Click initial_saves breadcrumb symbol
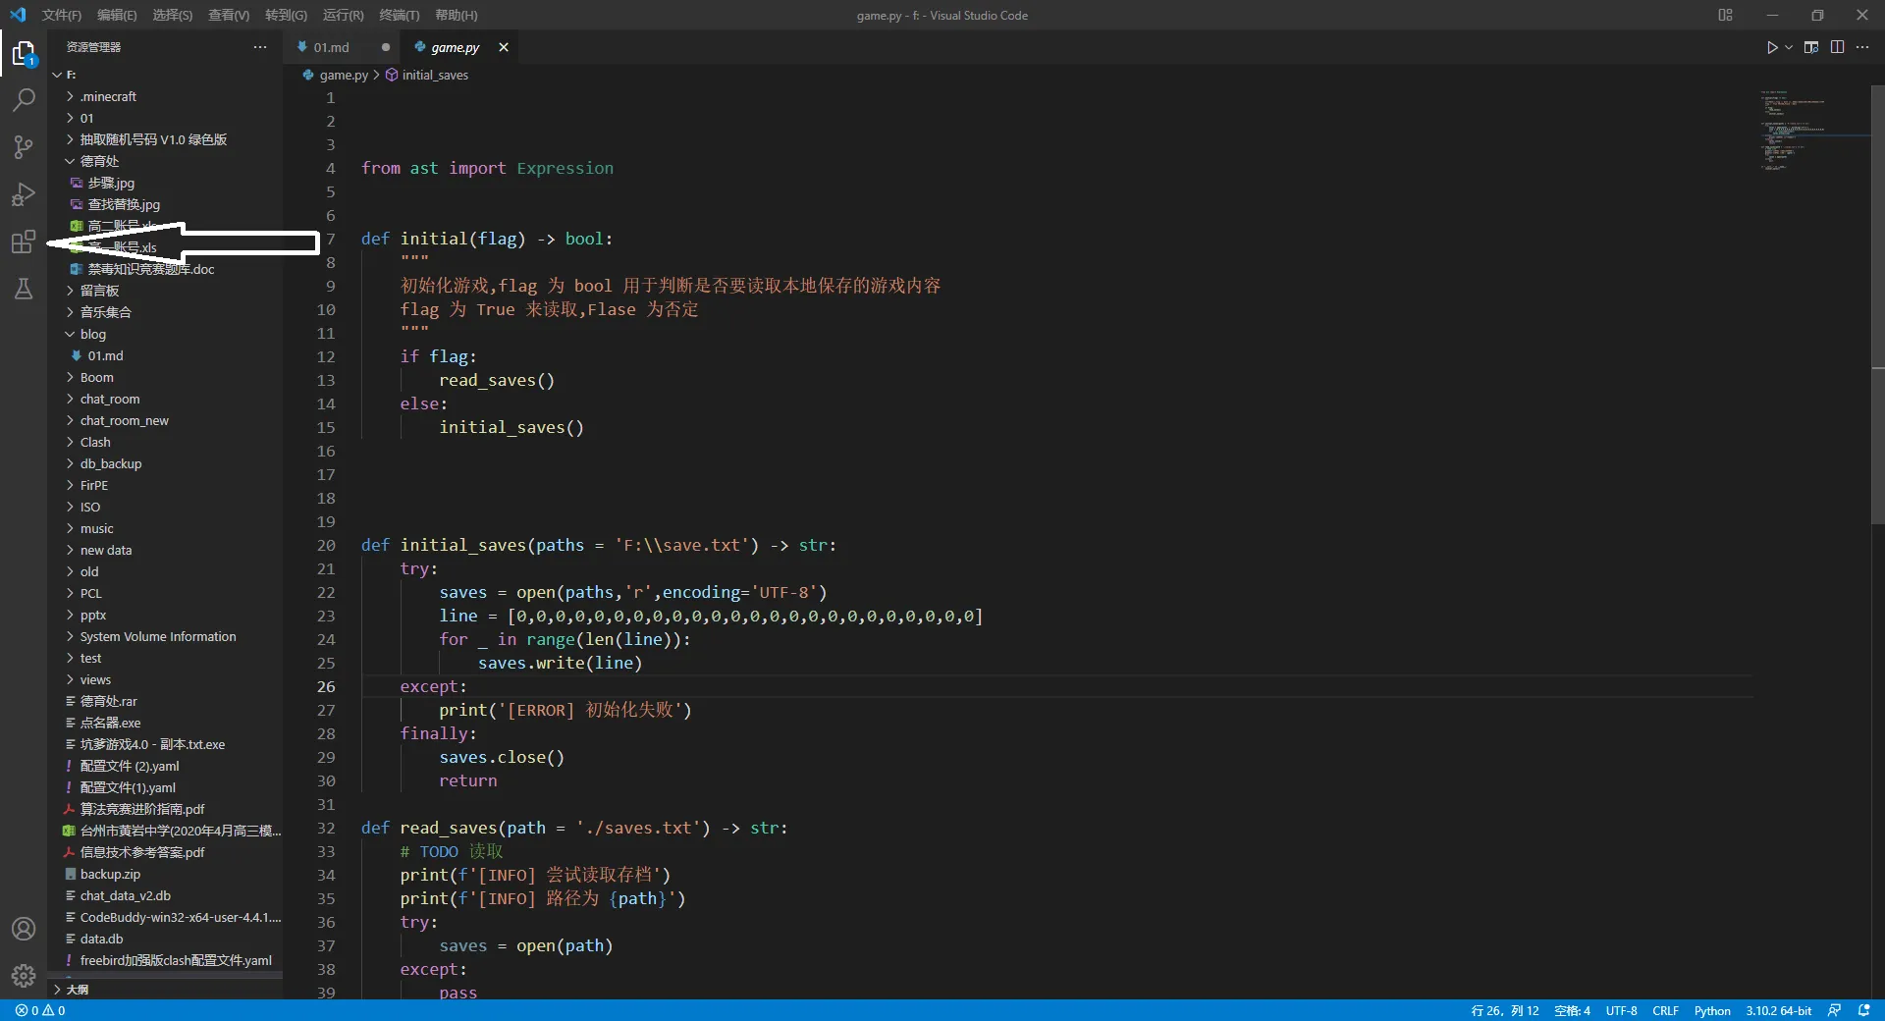The width and height of the screenshot is (1885, 1021). tap(435, 75)
